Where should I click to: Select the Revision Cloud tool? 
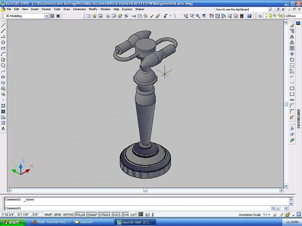pyautogui.click(x=3, y=66)
